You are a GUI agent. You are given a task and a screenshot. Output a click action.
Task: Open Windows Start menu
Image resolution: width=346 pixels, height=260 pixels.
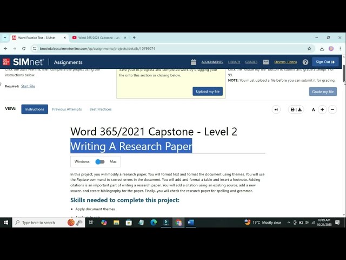(6, 223)
